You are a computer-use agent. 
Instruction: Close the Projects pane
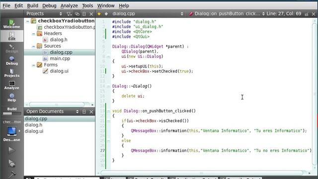click(91, 14)
